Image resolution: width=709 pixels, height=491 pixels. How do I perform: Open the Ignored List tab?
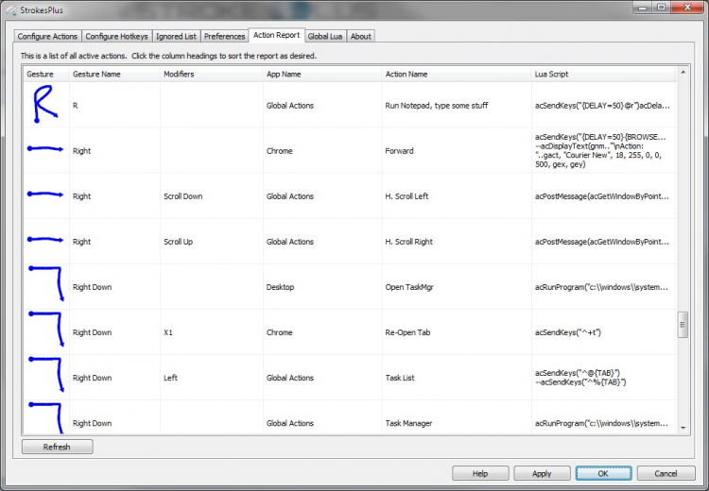[177, 36]
